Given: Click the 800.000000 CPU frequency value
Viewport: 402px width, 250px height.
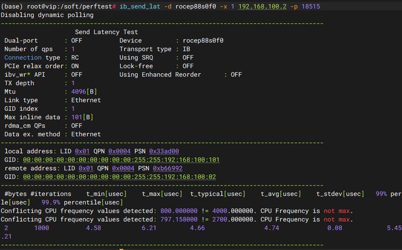Looking at the screenshot, I should pos(179,211).
